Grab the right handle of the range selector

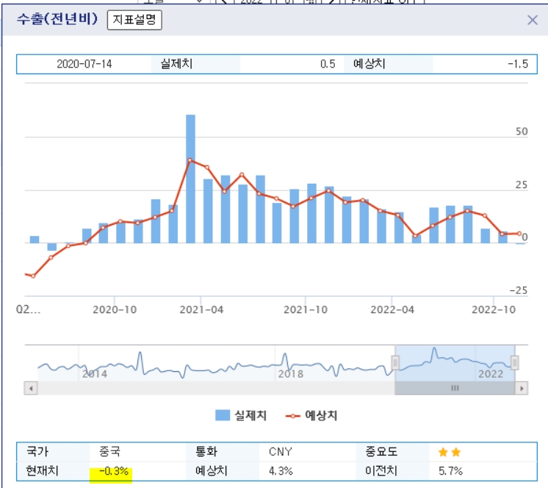(x=514, y=362)
